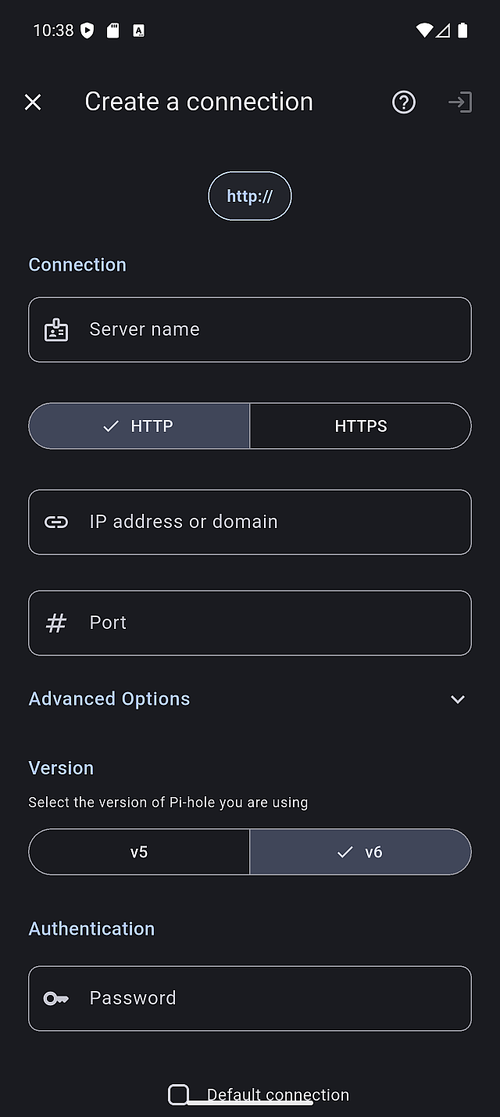
Task: Select the HTTP protocol option
Action: pyautogui.click(x=139, y=426)
